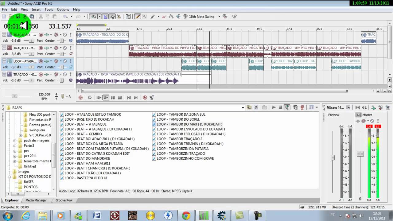Screen dimensions: 393x221
Task: Click Insert Bus icon in Mixer
Action: pos(373,107)
